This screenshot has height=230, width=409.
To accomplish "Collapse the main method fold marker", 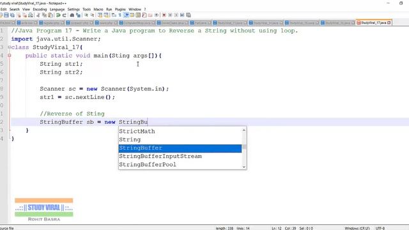I will click(x=10, y=56).
